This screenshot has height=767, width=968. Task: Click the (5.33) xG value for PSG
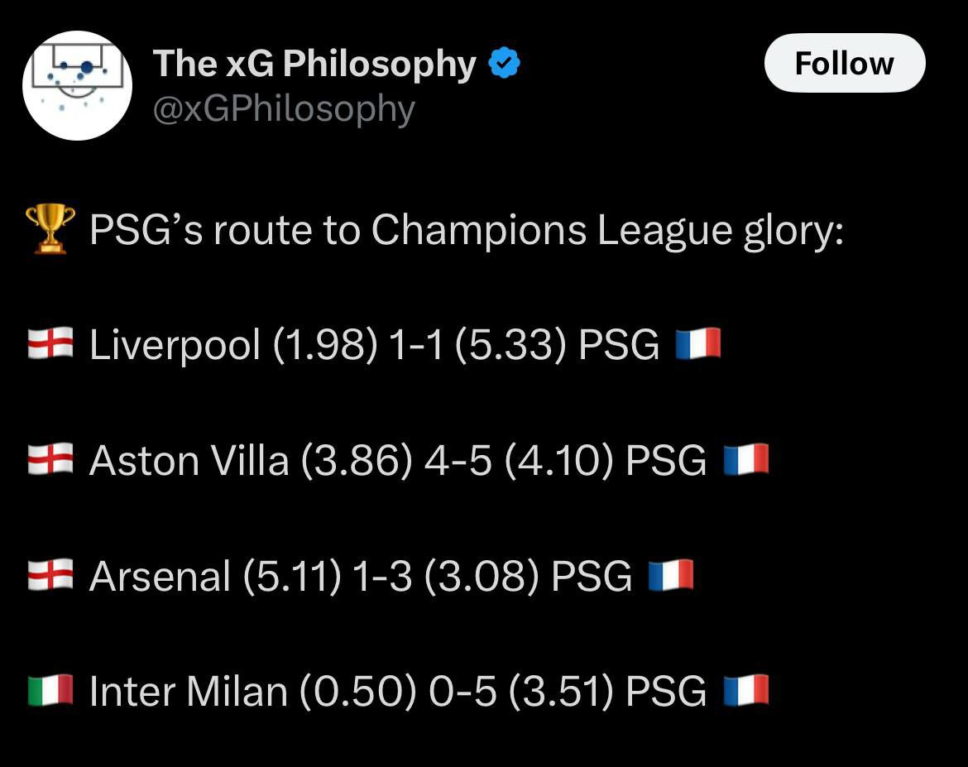point(510,344)
